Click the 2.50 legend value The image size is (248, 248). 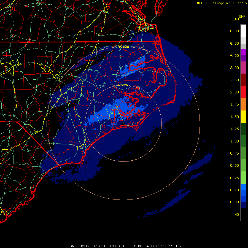tap(234, 80)
